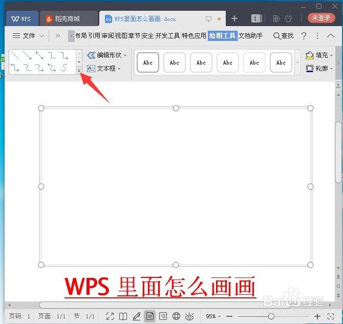Apply the fifth Abc shape style
Screen dimensions: 343x324
(x=254, y=62)
